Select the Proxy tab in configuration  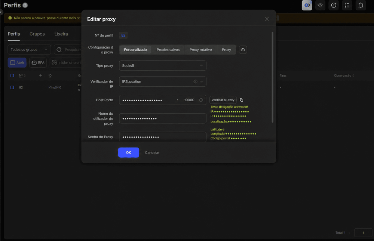pos(226,50)
